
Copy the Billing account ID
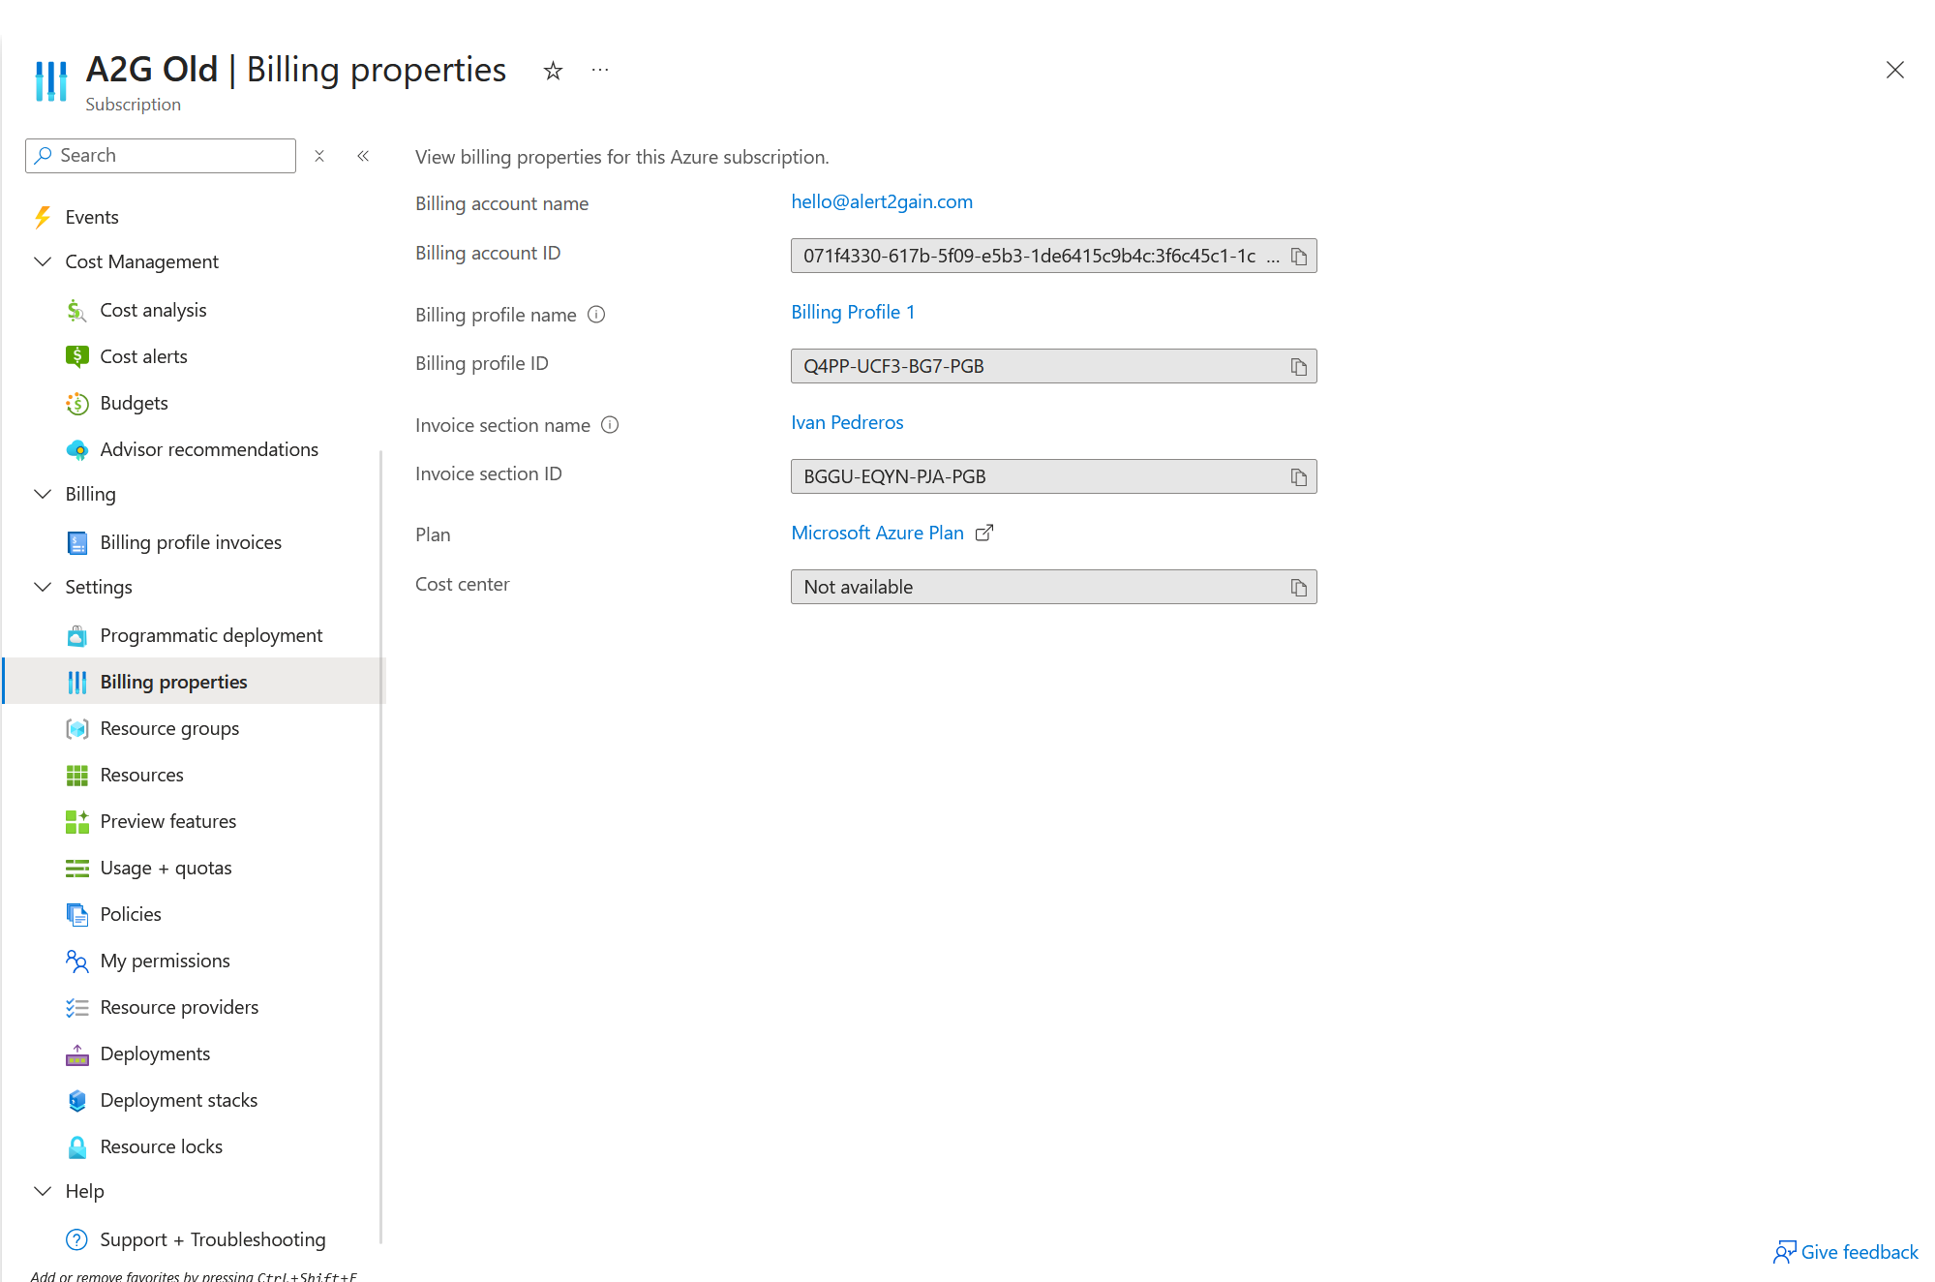[x=1299, y=257]
